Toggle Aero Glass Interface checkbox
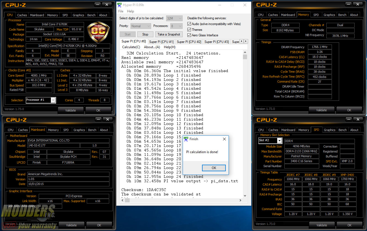Screen dimensions: 367x231 189,35
